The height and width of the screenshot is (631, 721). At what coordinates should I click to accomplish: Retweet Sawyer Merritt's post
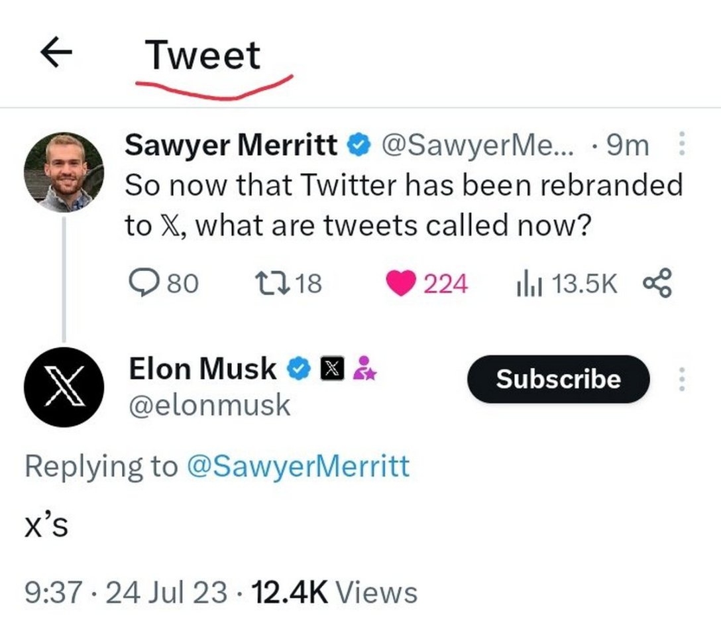tap(254, 284)
